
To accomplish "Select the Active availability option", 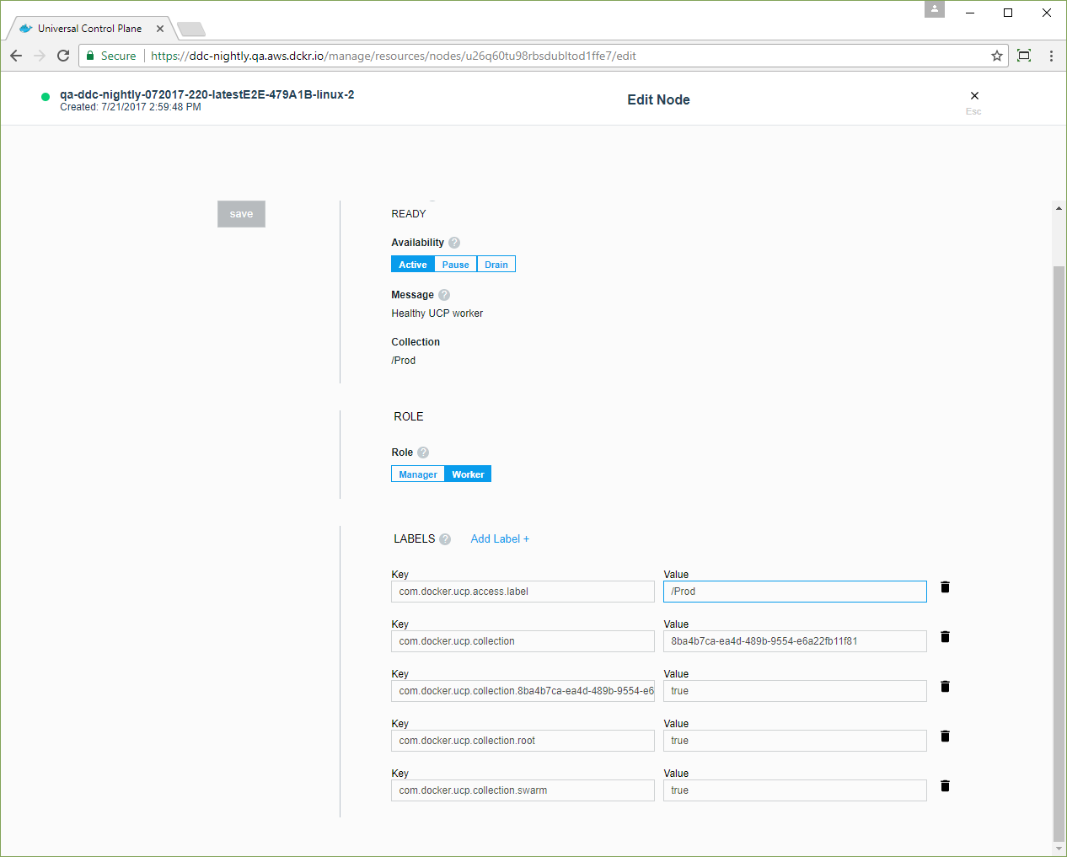I will click(413, 265).
